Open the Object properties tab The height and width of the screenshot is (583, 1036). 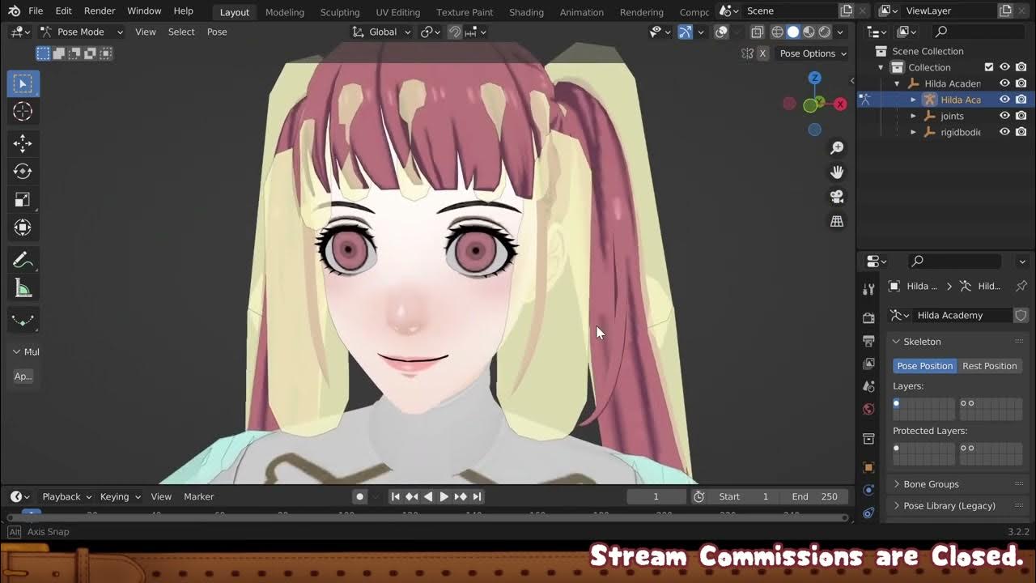(868, 467)
